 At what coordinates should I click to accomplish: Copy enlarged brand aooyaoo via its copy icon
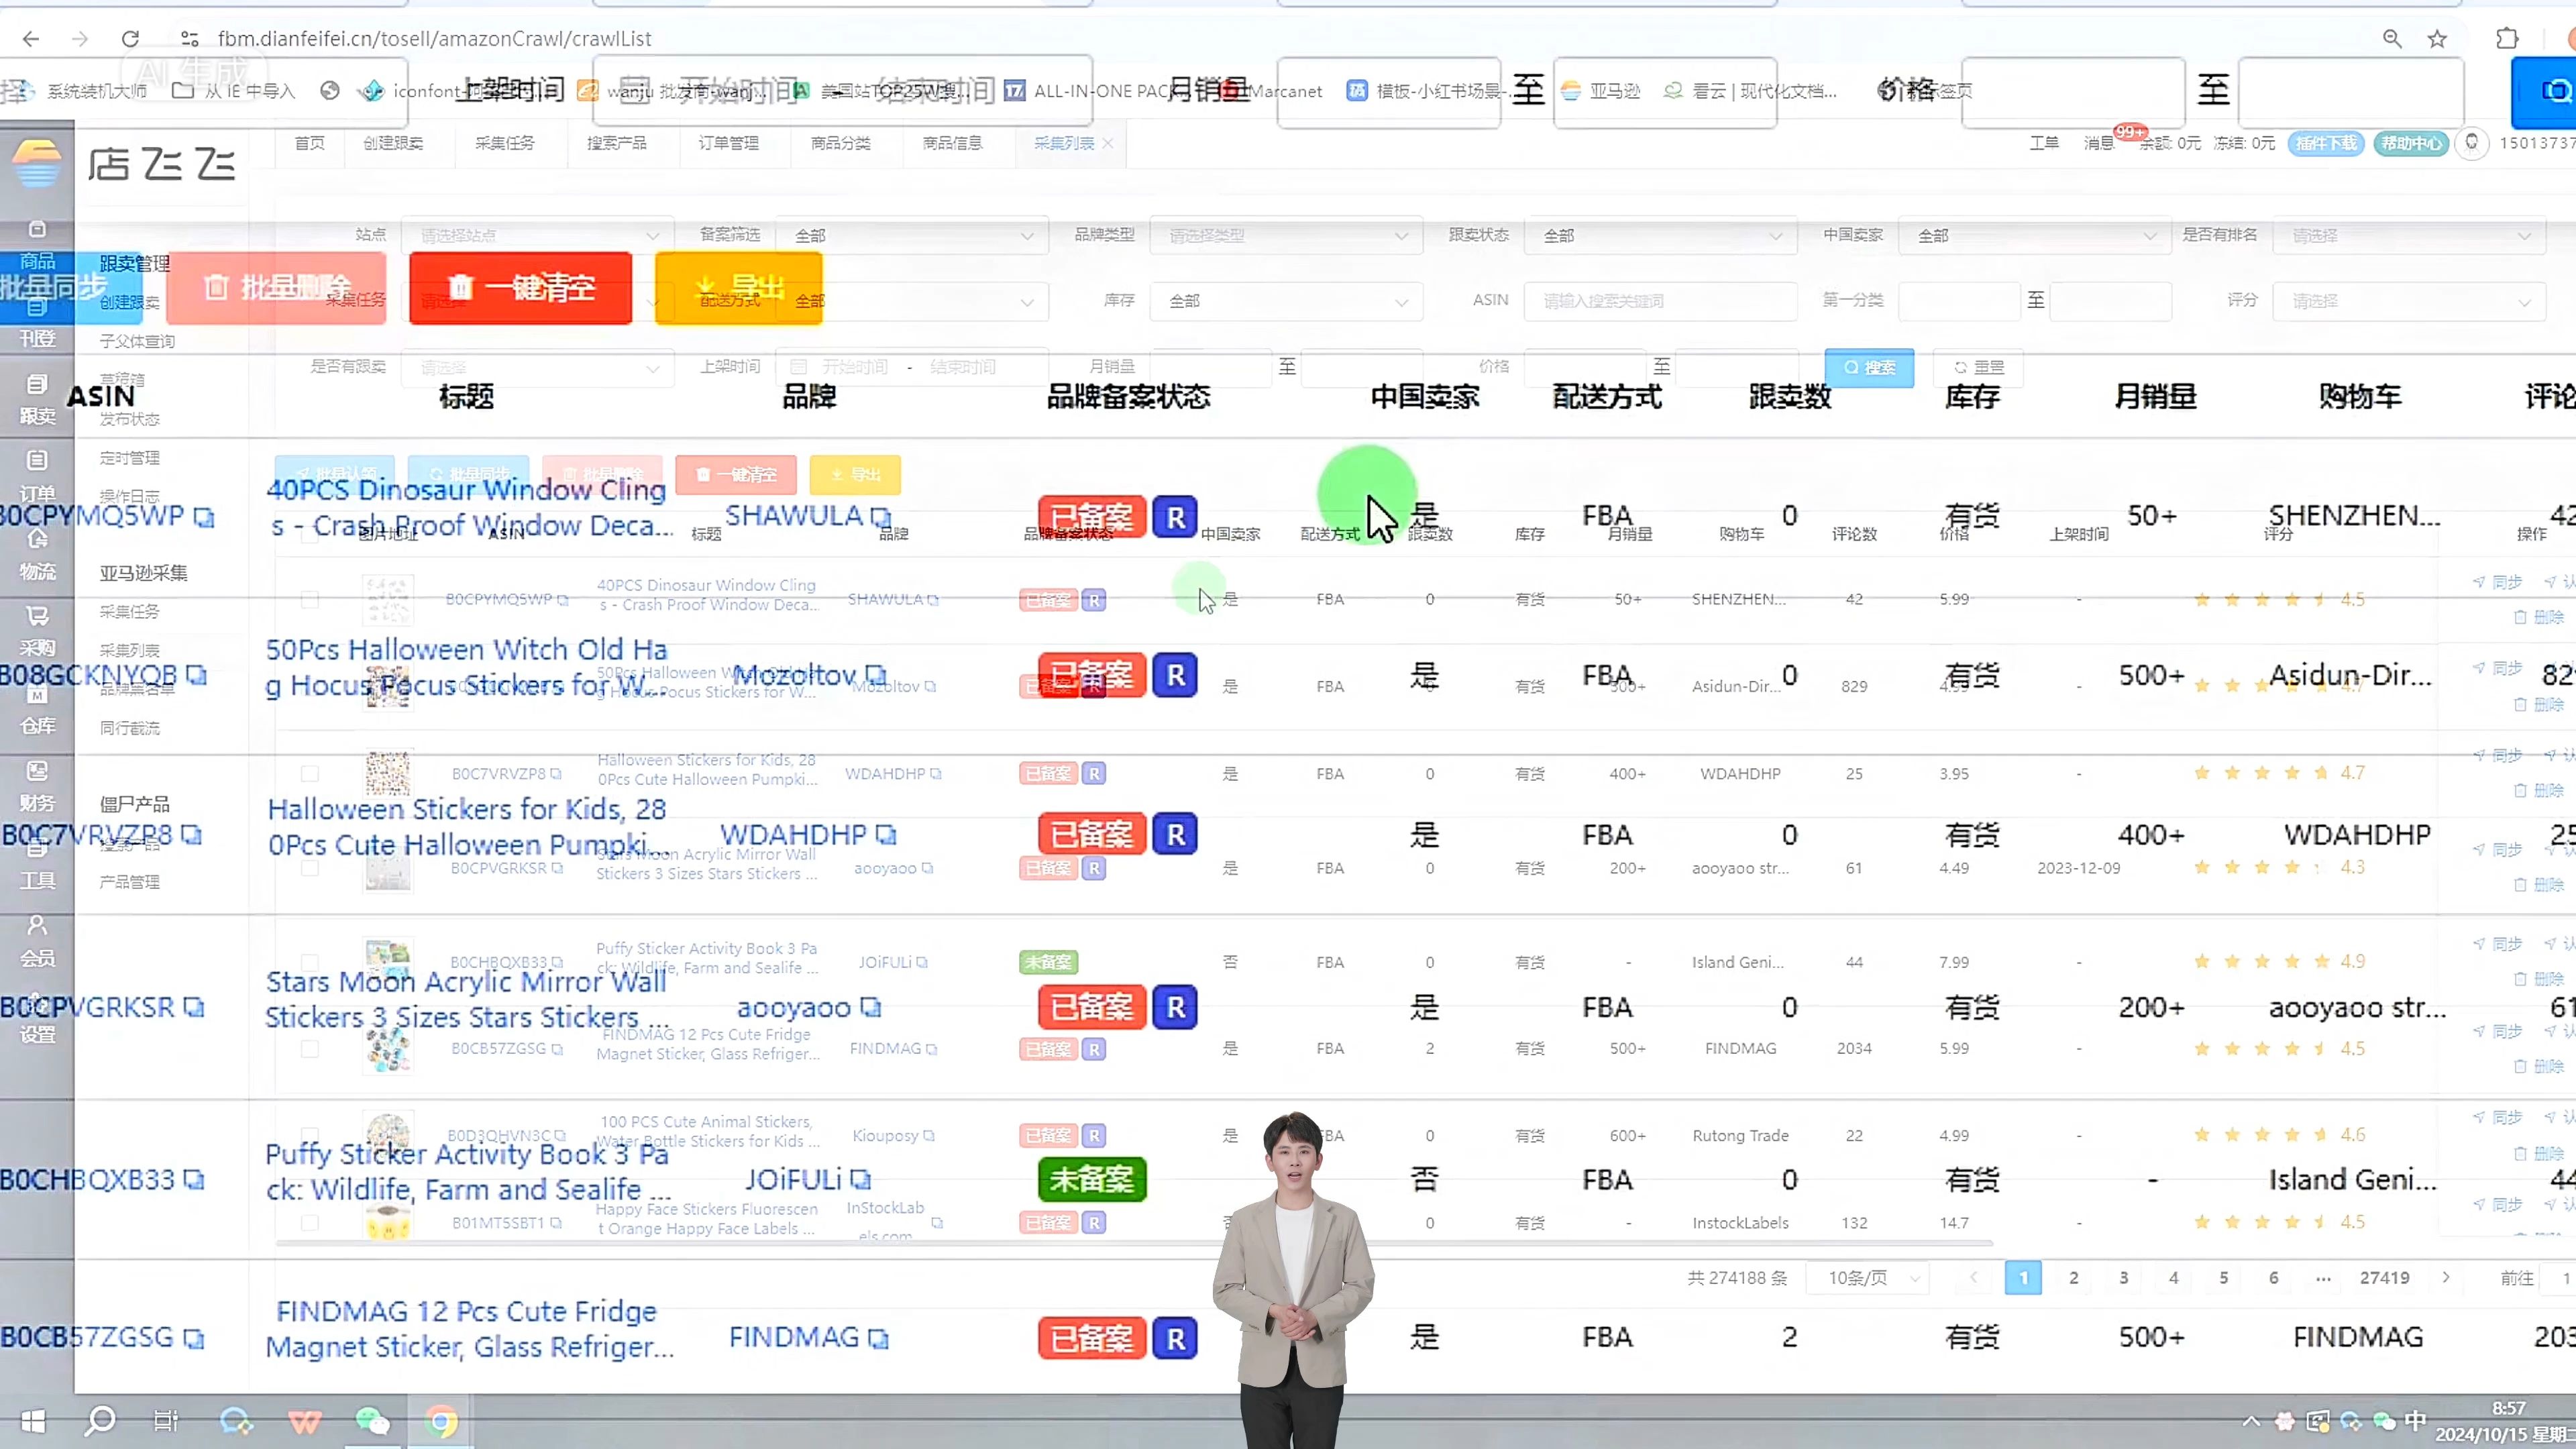point(870,1008)
